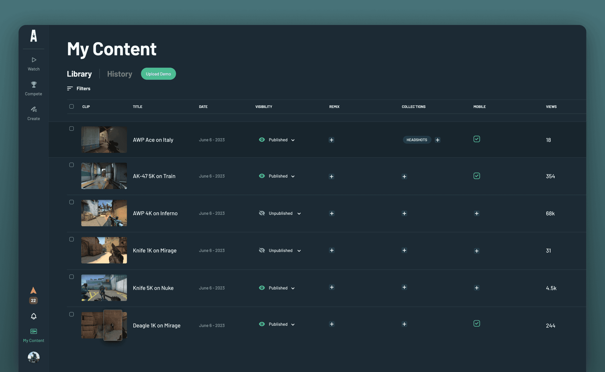Add AWP 4K on Inferno to a collection

404,213
